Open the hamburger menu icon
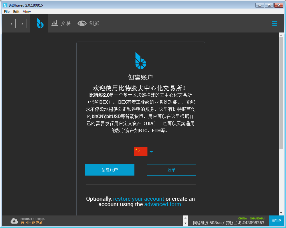 coord(274,23)
